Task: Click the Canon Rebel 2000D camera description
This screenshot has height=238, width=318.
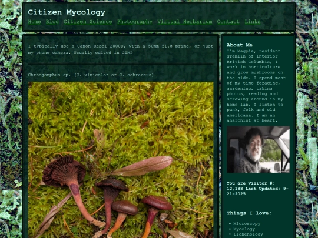Action: pos(121,49)
